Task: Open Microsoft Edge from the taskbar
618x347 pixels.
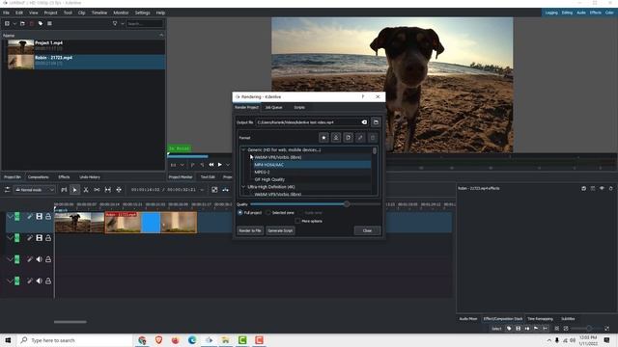Action: [192, 340]
